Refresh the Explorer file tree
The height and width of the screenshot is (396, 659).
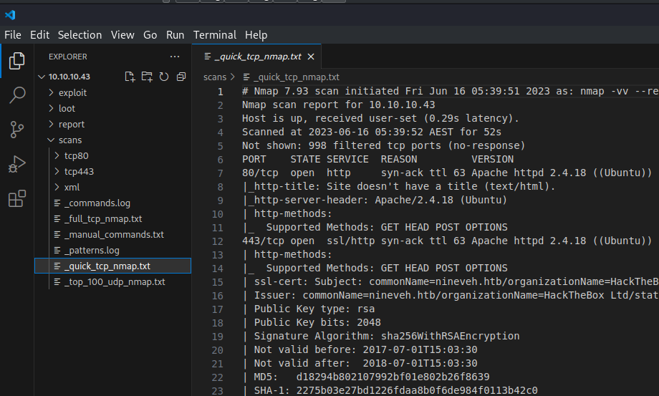(x=164, y=77)
